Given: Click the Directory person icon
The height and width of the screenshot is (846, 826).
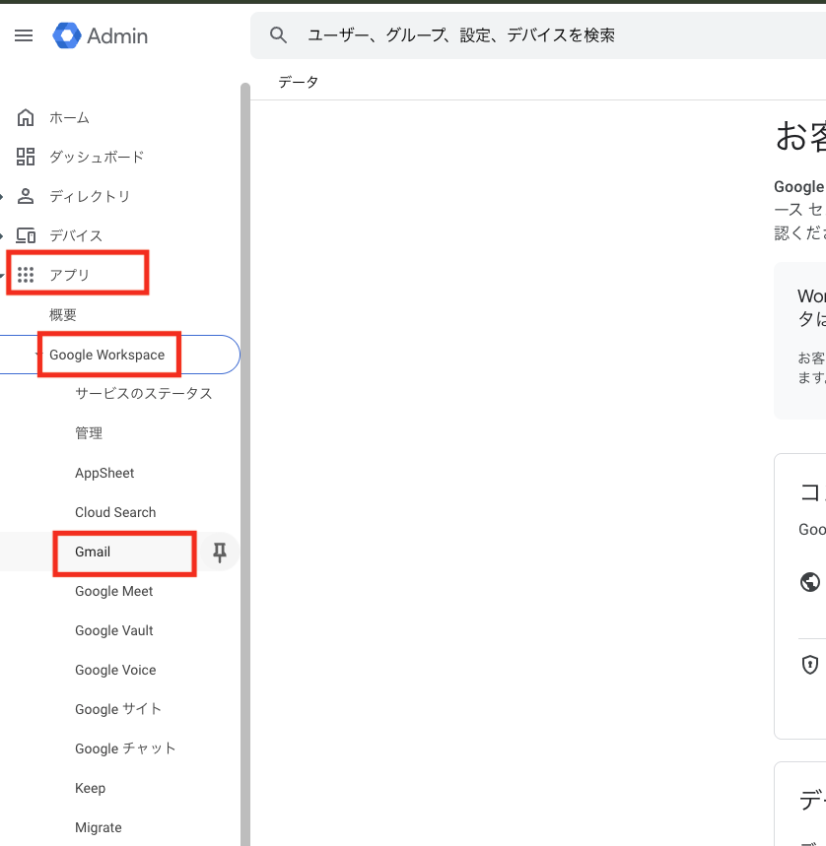Looking at the screenshot, I should coord(26,197).
